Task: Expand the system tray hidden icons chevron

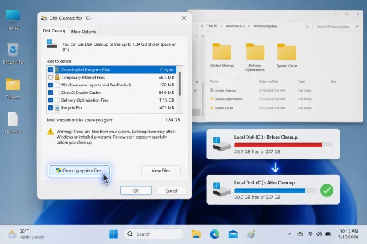Action: 289,234
